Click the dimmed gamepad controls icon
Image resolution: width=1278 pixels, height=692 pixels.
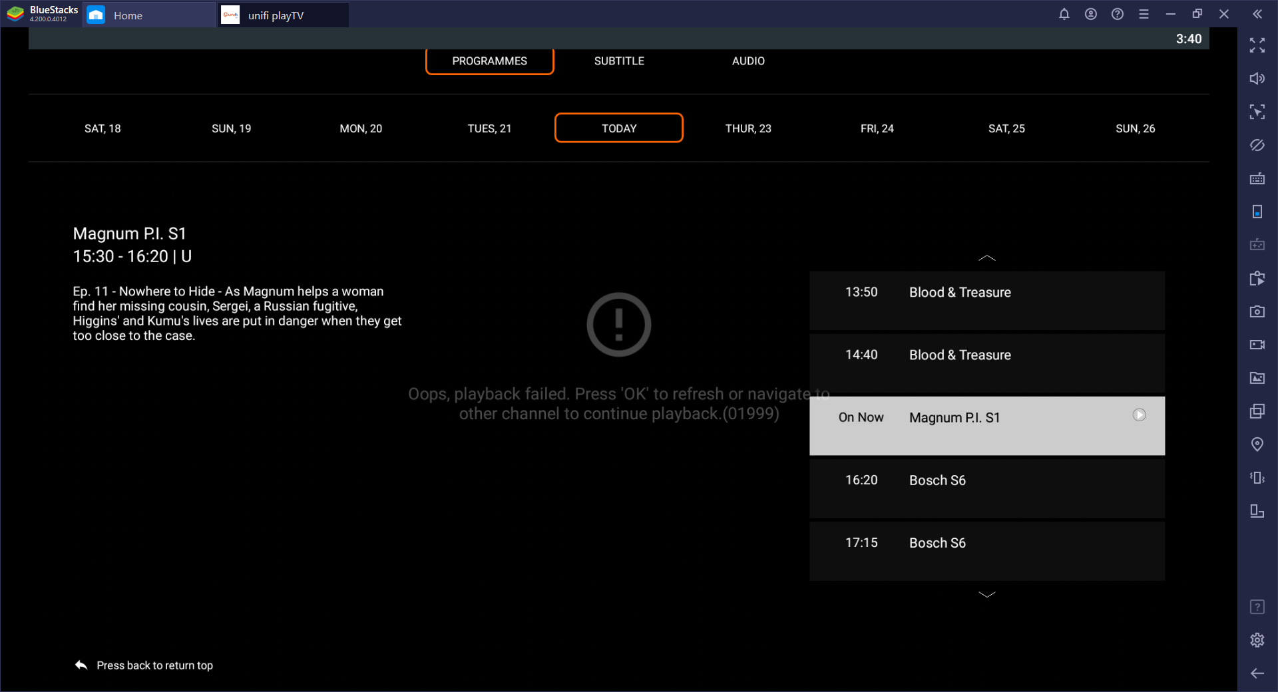point(1257,245)
